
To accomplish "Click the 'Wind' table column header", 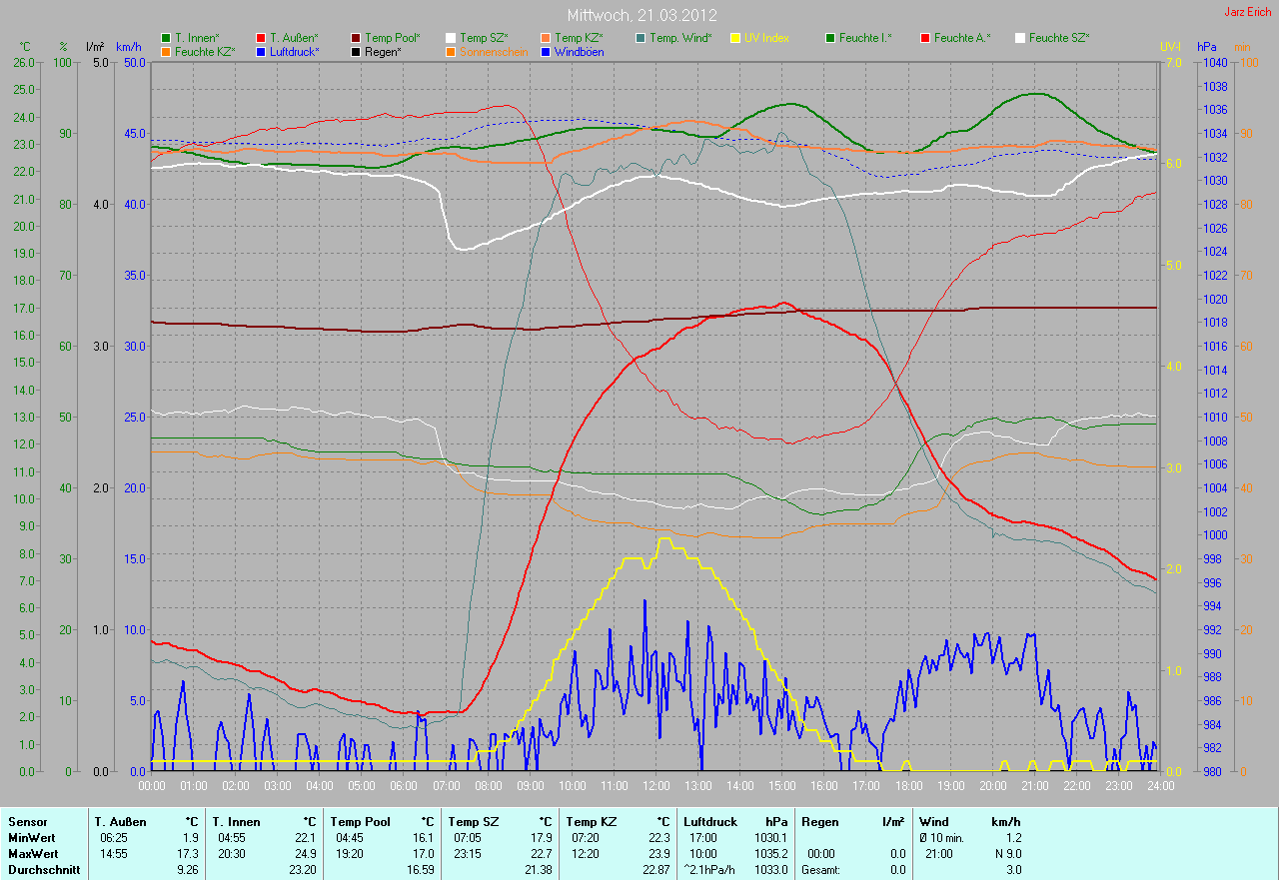I will point(935,822).
